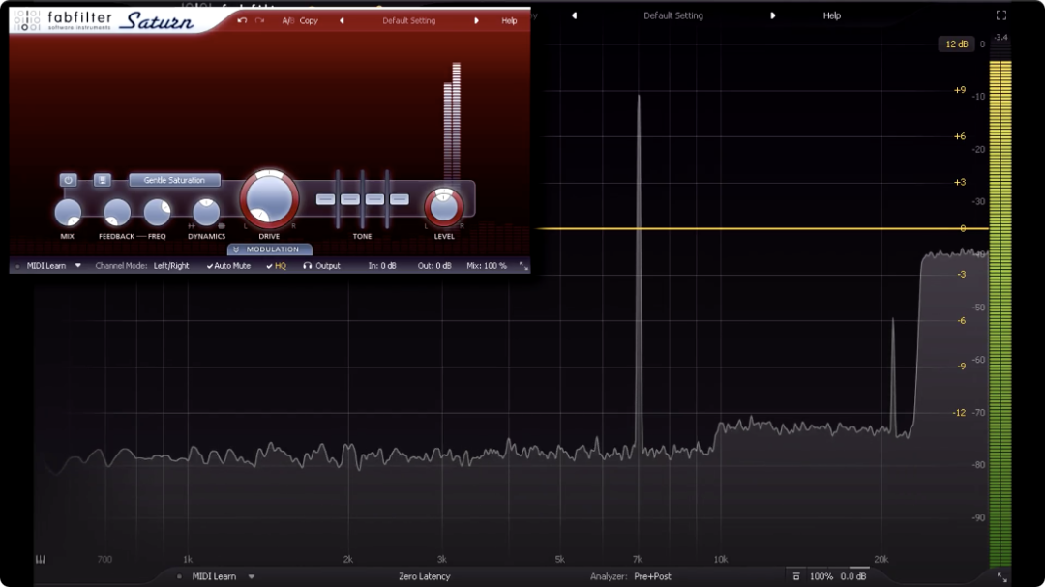Toggle full screen in analyzer window
The width and height of the screenshot is (1045, 587).
[1001, 15]
